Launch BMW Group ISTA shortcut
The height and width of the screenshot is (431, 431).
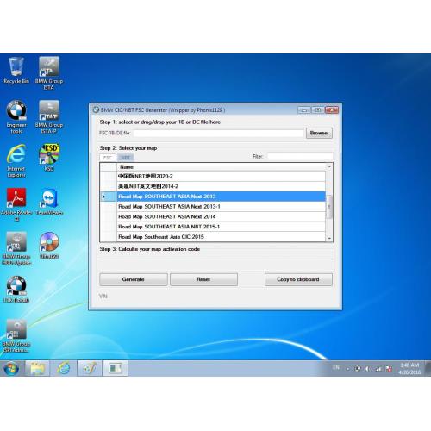click(49, 73)
